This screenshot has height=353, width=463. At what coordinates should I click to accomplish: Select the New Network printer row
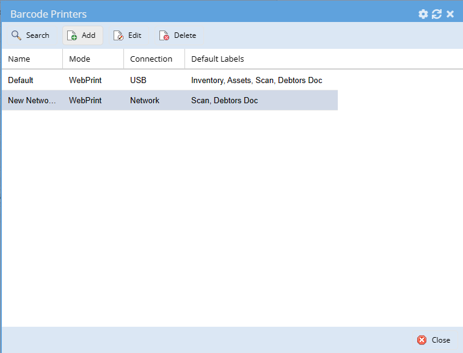[x=32, y=100]
